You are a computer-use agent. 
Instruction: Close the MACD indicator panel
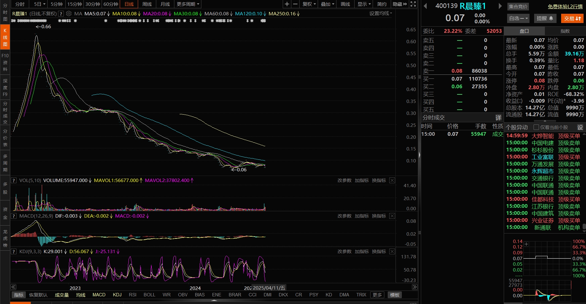(x=392, y=216)
